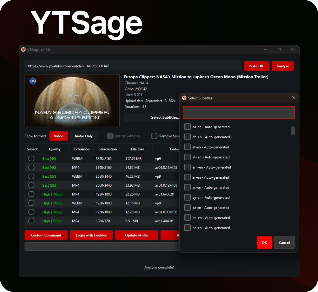The image size is (318, 292).
Task: Click the 'Likes: 5,705' text
Action: (x=133, y=95)
